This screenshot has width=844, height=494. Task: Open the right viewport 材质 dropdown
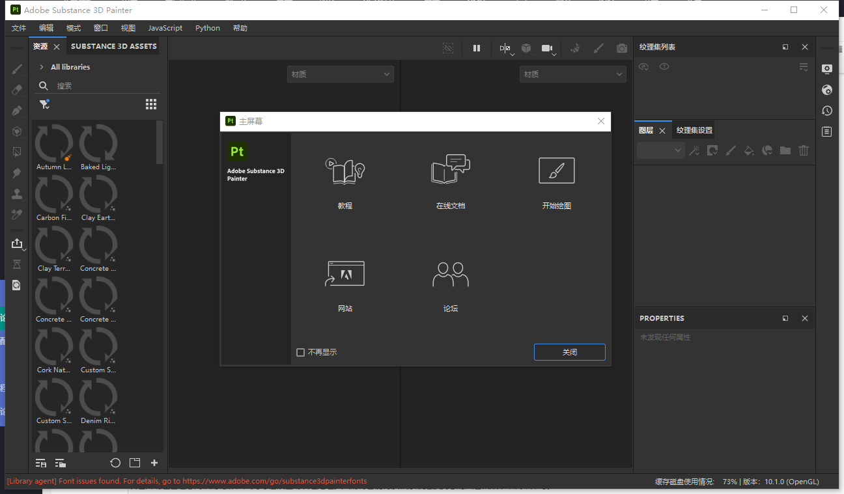[x=573, y=74]
